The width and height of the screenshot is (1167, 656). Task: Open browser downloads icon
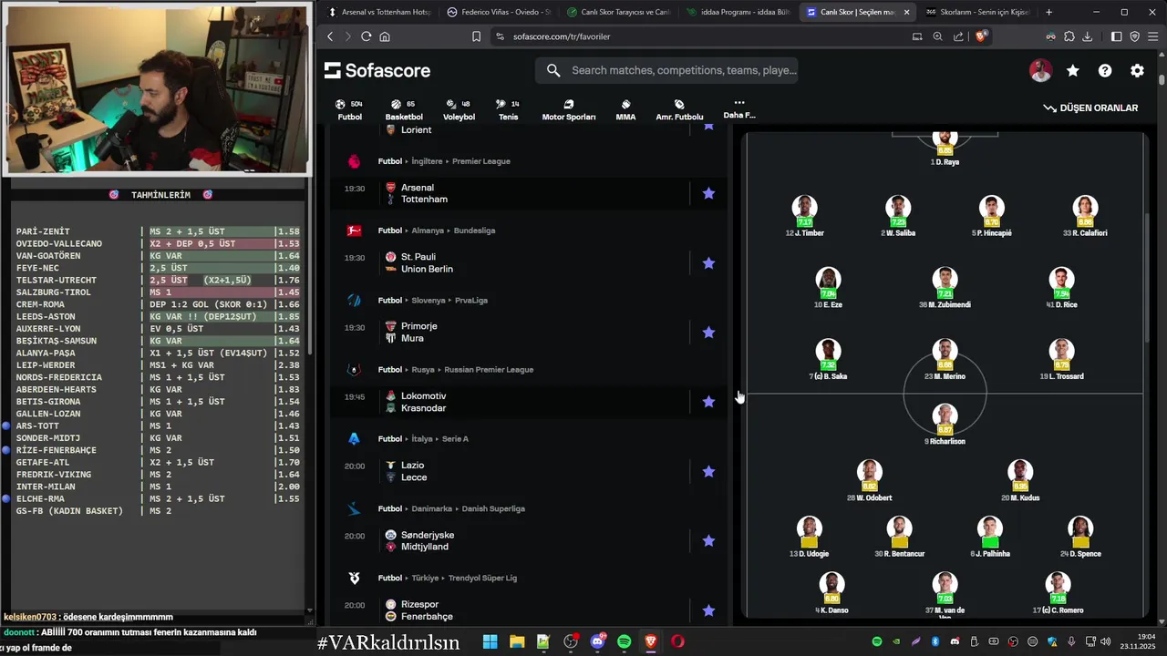(x=1087, y=36)
